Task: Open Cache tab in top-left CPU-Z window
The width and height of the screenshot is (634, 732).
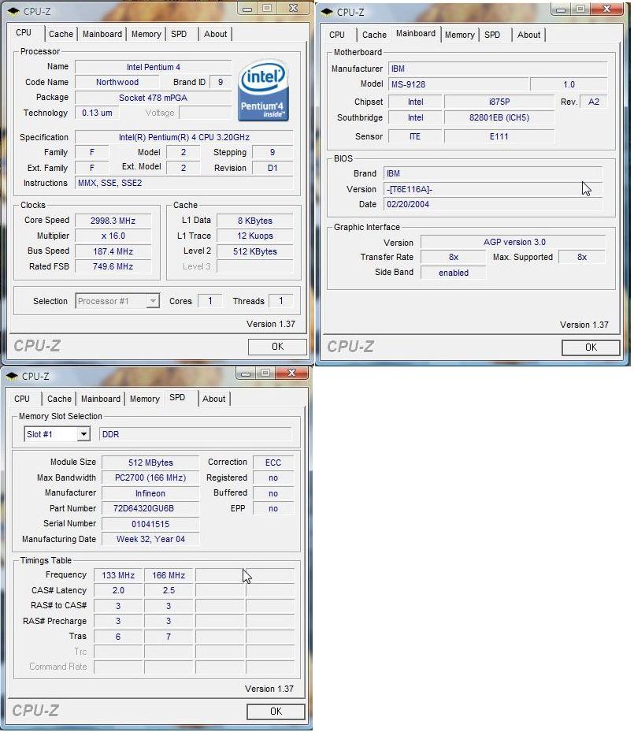Action: click(61, 34)
